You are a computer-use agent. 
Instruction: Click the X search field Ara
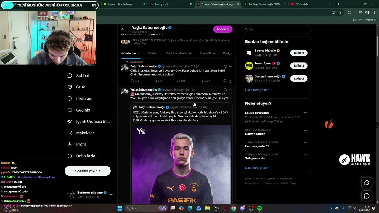click(x=276, y=30)
